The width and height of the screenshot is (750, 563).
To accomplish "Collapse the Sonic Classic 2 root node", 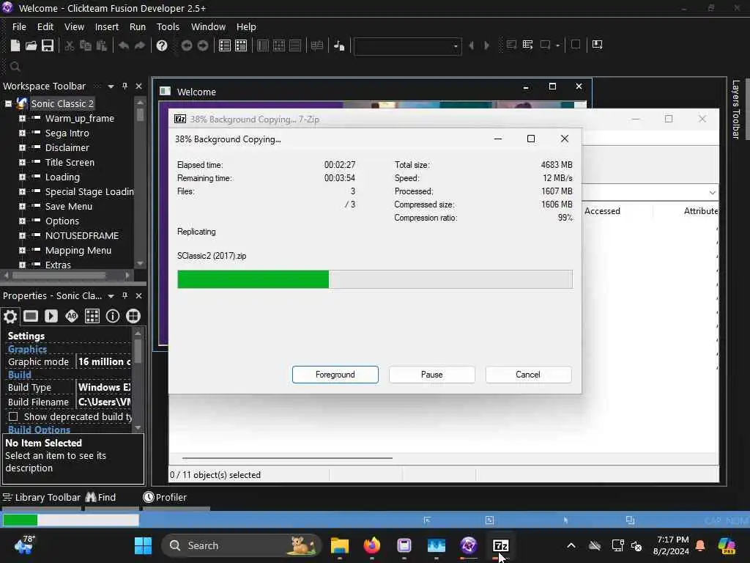I will pos(8,104).
